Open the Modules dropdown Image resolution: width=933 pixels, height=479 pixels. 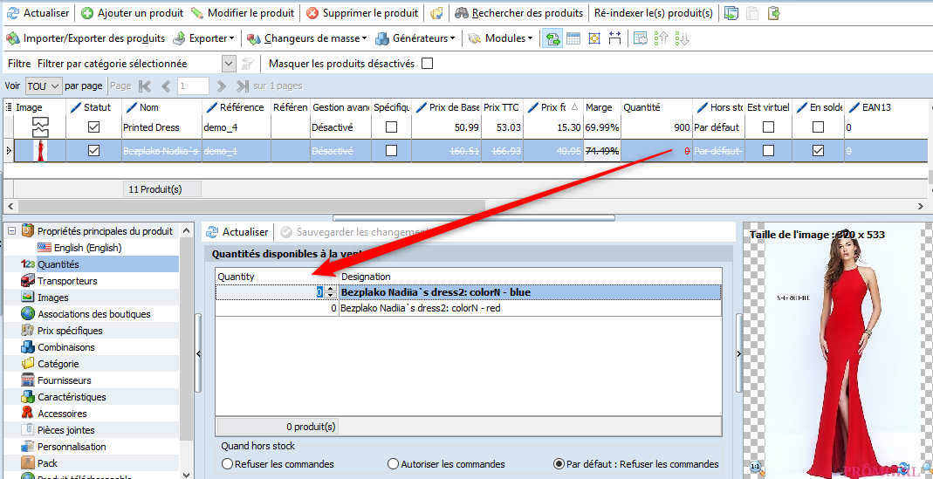pyautogui.click(x=500, y=38)
